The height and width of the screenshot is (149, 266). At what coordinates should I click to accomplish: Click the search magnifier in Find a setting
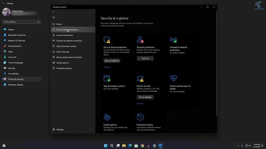(38, 22)
